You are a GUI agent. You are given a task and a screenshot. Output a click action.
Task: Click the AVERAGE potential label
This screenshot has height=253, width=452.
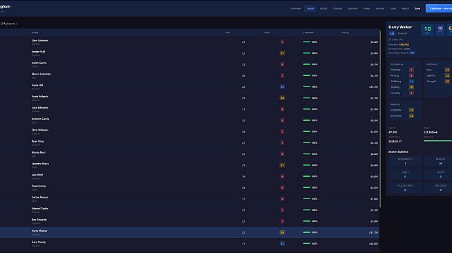click(x=404, y=45)
